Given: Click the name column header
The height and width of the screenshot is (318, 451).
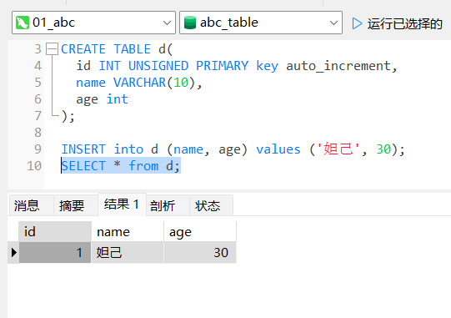Looking at the screenshot, I should pyautogui.click(x=128, y=231).
